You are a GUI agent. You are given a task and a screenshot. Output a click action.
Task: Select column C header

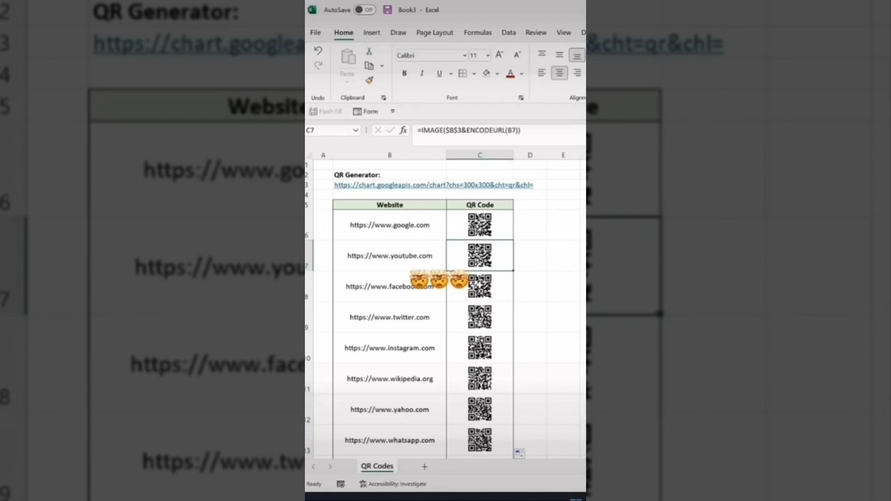click(x=480, y=155)
